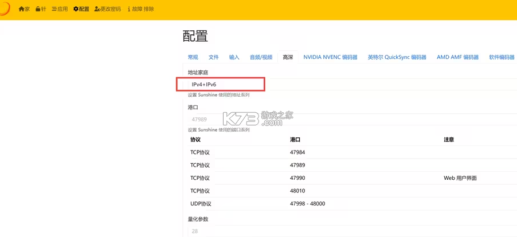Click the 47990 port cell

point(297,178)
